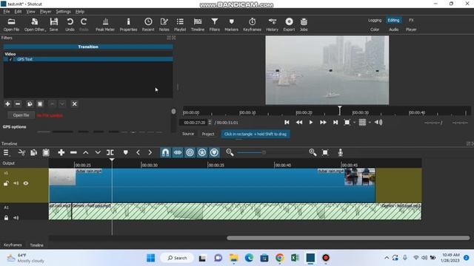Open Keyframes panel from toolbar

[x=252, y=24]
